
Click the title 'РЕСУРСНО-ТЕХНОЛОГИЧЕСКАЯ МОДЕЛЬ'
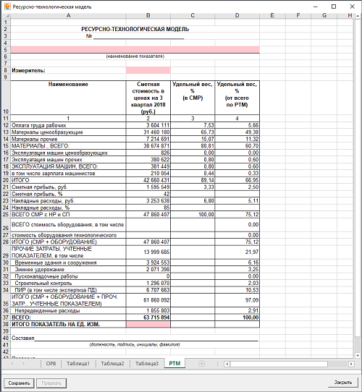click(x=135, y=29)
